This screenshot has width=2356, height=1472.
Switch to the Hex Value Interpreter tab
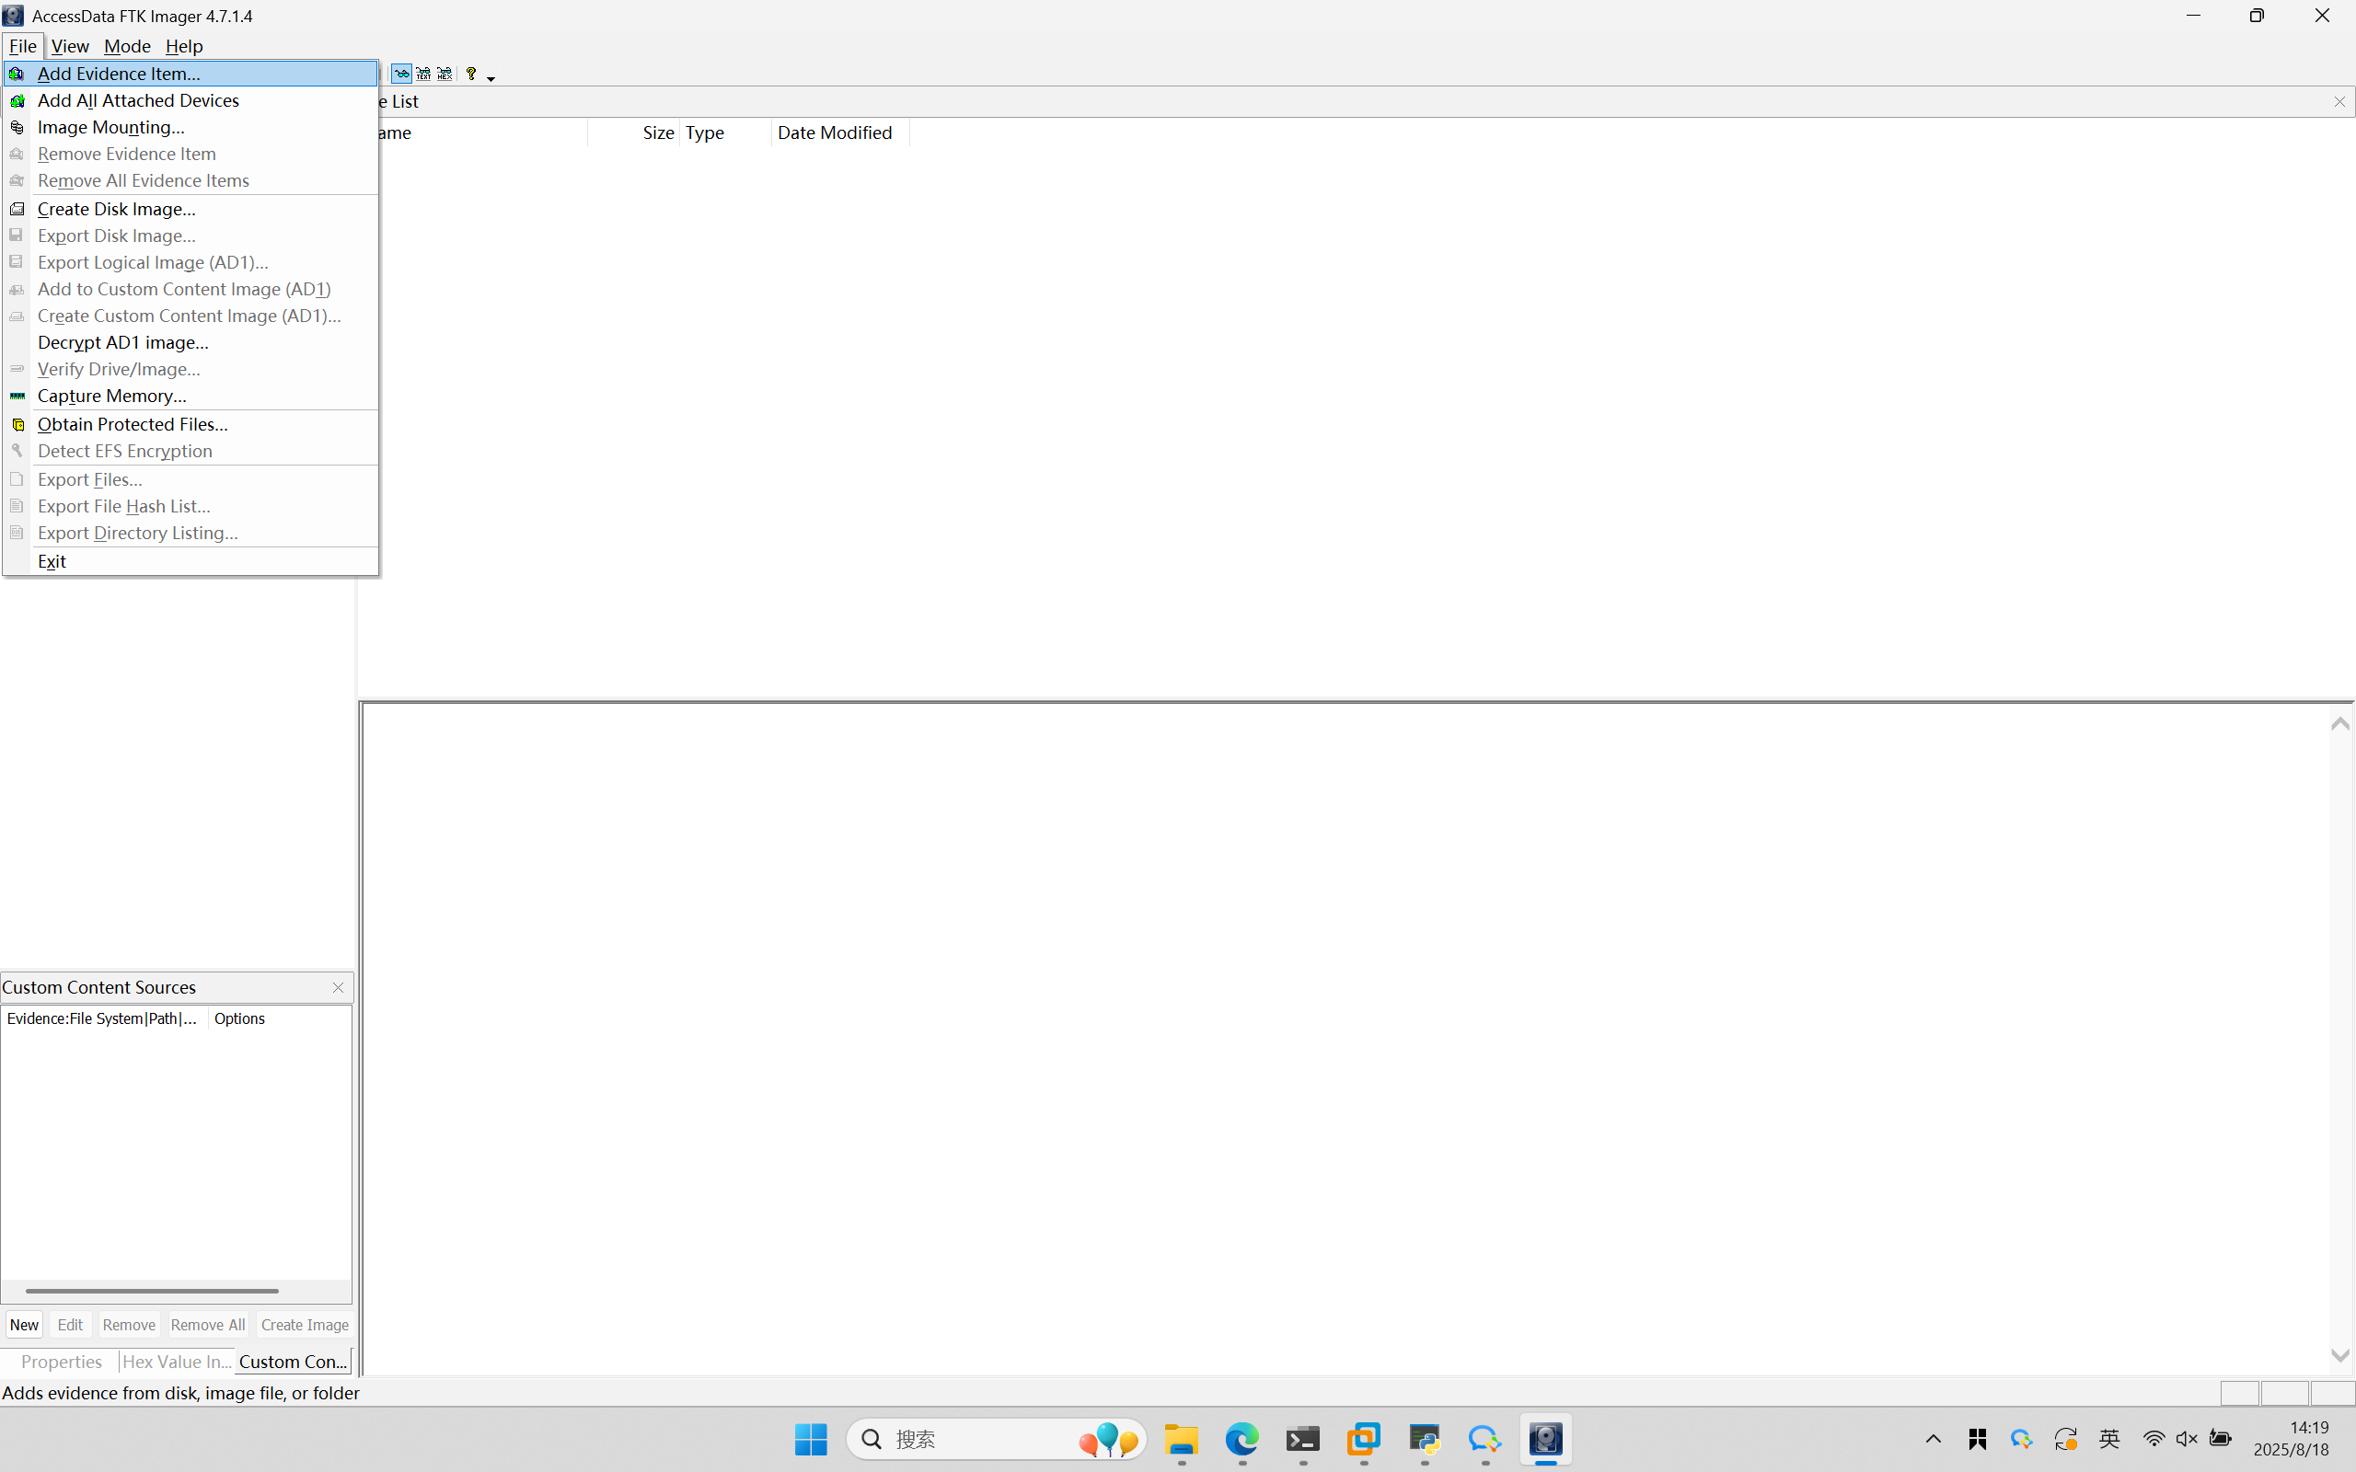[178, 1361]
